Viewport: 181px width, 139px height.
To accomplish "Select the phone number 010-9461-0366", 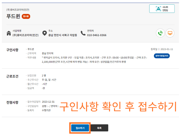I will tap(97, 35).
